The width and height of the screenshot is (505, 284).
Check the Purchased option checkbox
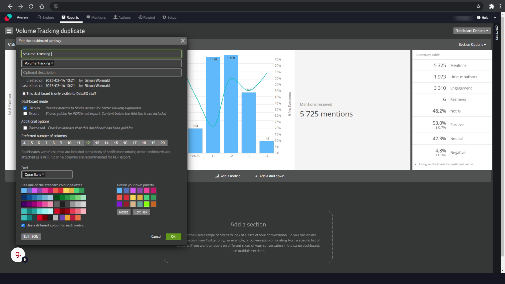(25, 128)
